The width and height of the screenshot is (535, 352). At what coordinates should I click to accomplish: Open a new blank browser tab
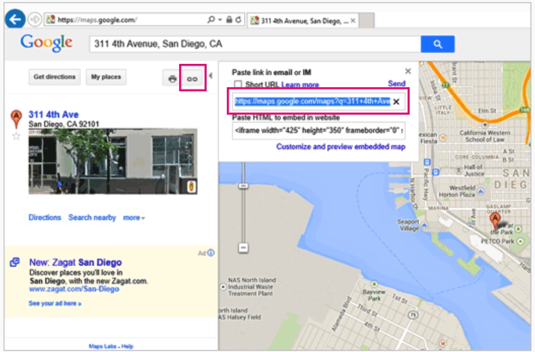366,20
